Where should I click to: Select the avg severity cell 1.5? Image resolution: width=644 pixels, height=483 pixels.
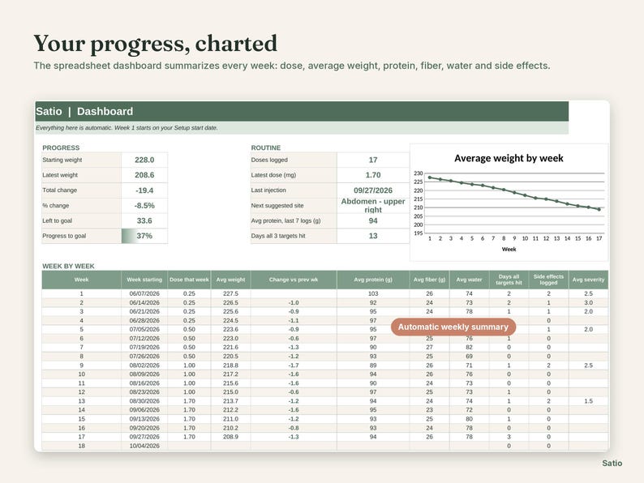pos(589,401)
